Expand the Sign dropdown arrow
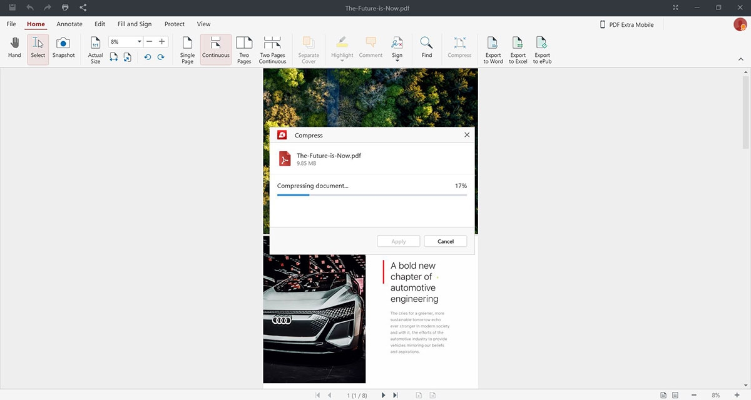 coord(397,61)
